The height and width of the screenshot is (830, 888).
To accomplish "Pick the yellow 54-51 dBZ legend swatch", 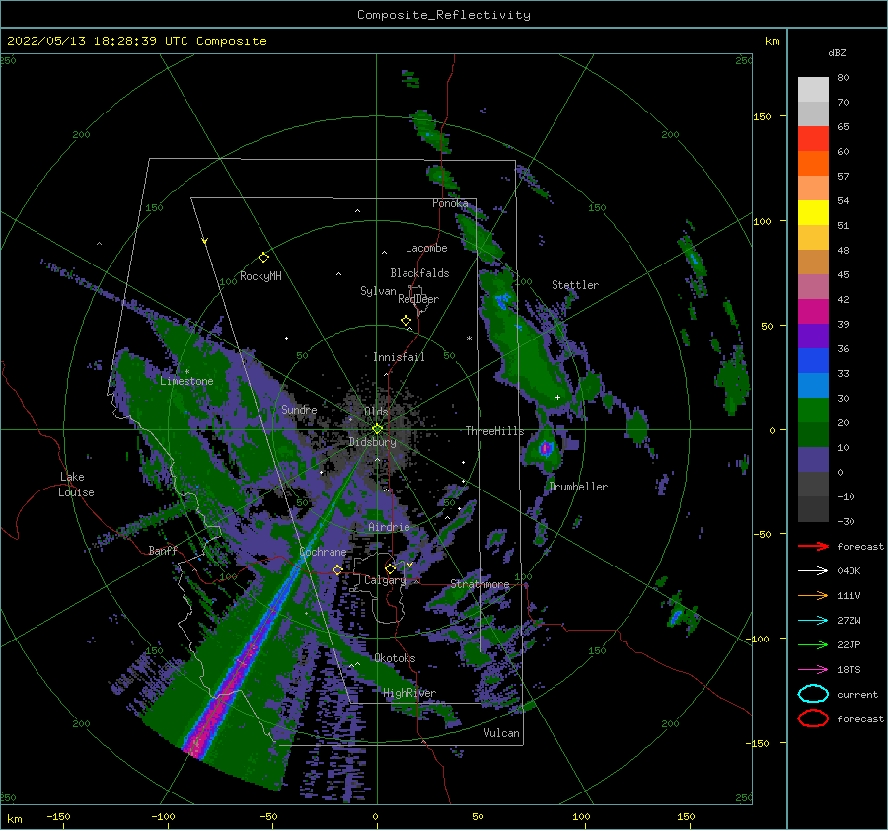I will (x=813, y=212).
